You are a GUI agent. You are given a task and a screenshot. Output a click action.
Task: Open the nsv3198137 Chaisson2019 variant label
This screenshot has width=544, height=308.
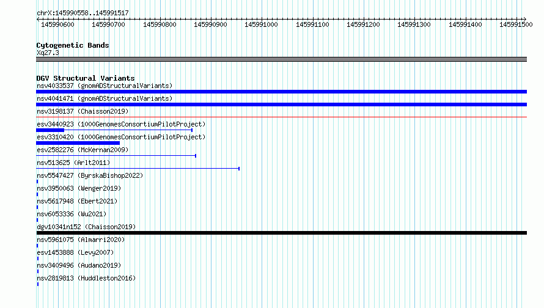(x=83, y=111)
